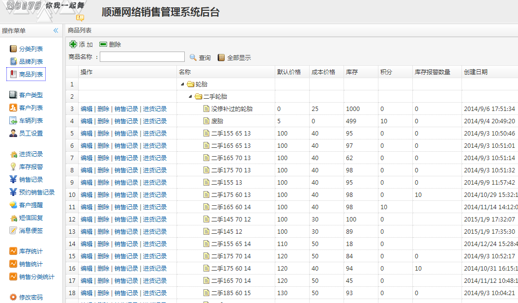518x303 pixels.
Task: Collapse the 轮胎 tree folder
Action: coord(183,84)
